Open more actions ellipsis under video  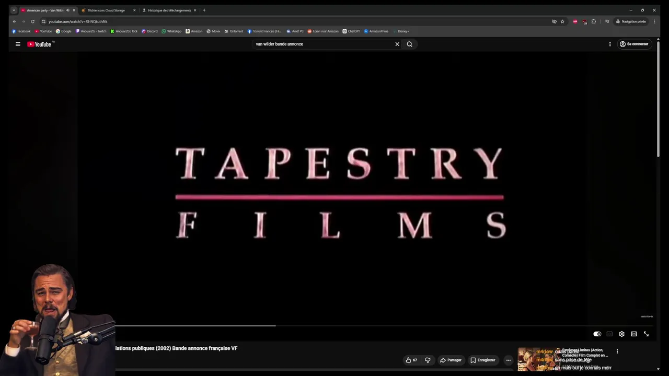(508, 360)
